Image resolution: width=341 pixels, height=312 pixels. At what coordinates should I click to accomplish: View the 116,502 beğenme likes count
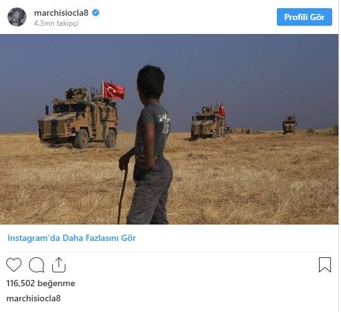[41, 283]
